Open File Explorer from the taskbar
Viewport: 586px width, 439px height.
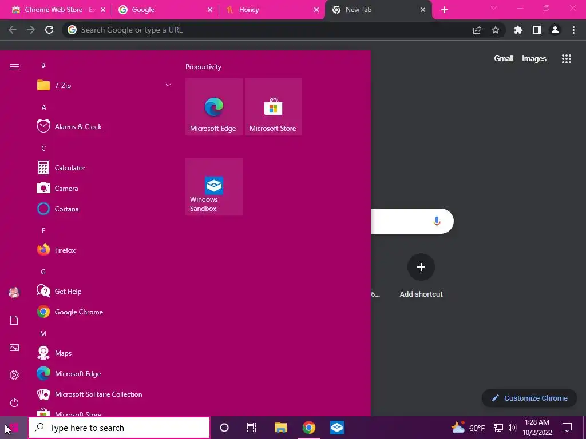280,428
